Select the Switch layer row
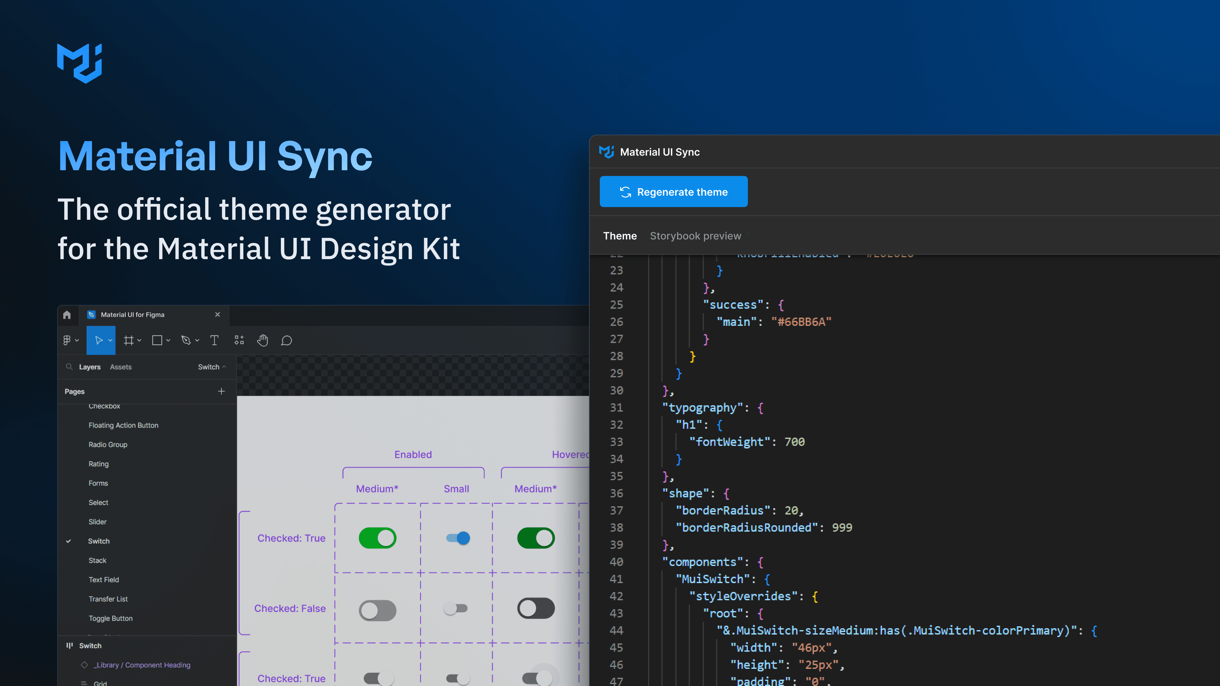Image resolution: width=1220 pixels, height=686 pixels. 147,646
